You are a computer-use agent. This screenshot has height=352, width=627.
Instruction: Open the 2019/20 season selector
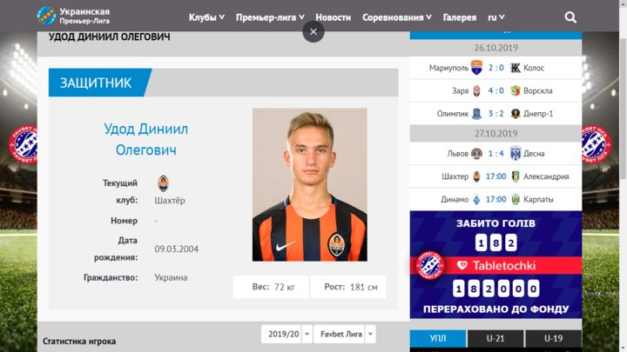(x=287, y=334)
